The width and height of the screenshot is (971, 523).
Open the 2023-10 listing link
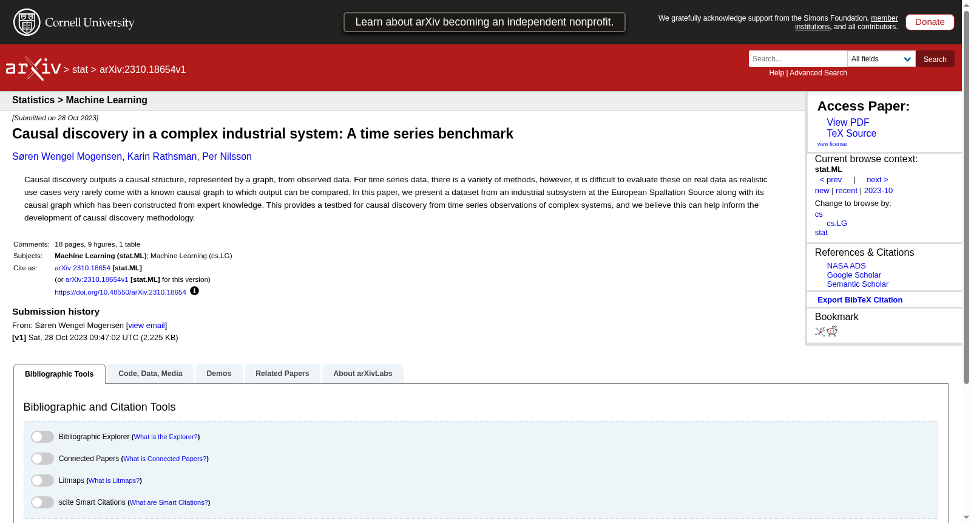click(x=878, y=191)
